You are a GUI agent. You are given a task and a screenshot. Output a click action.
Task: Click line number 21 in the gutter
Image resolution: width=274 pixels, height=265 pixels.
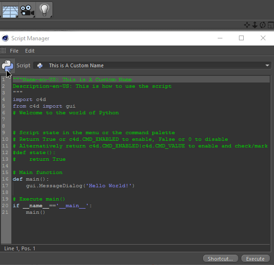click(x=5, y=212)
